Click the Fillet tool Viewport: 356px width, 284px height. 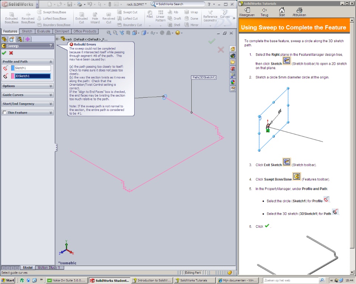coord(149,14)
